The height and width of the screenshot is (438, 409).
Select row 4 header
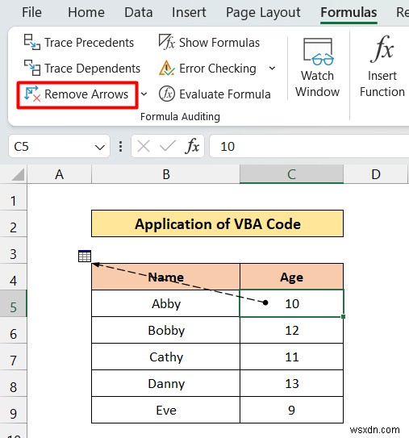point(13,277)
